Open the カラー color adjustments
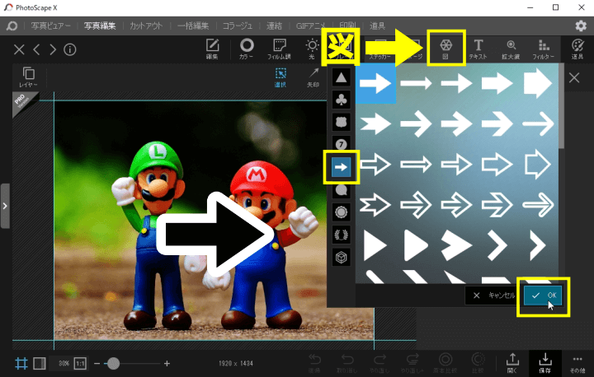Image resolution: width=594 pixels, height=377 pixels. pyautogui.click(x=247, y=49)
